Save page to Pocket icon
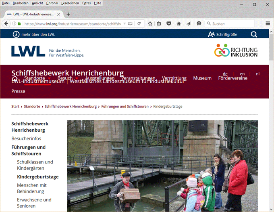Viewport: 274px width, 212px height. pos(168,23)
